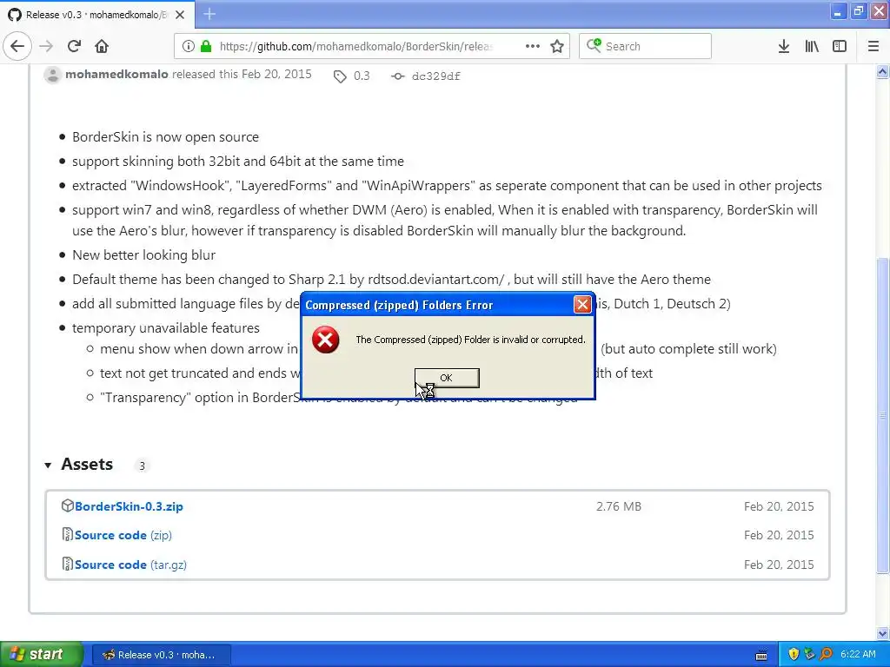The height and width of the screenshot is (667, 890).
Task: Open the hamburger application menu
Action: [873, 46]
